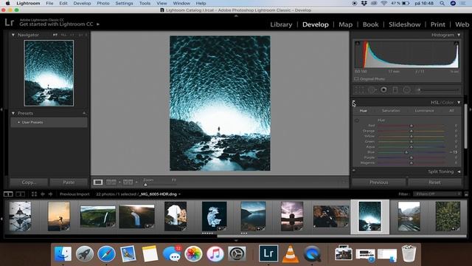Screen dimensions: 472x266
Task: Collapse the Navigator panel
Action: tap(13, 35)
